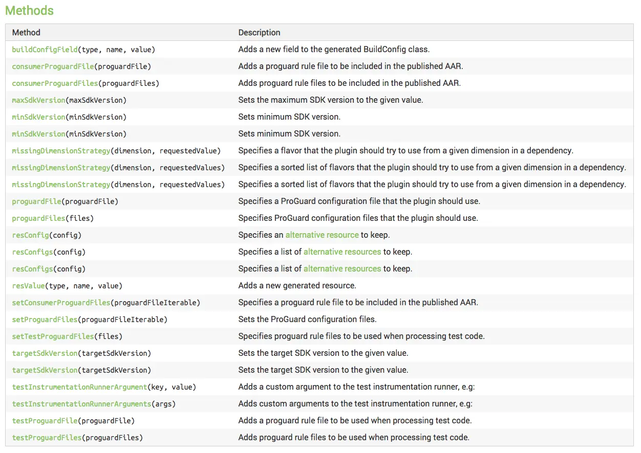Image resolution: width=641 pixels, height=453 pixels.
Task: Open the setTestProguardFiles method link
Action: pos(53,336)
